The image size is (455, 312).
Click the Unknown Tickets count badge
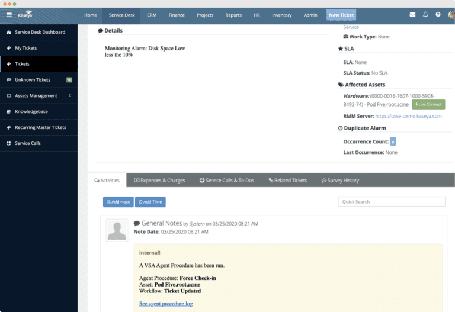[69, 80]
